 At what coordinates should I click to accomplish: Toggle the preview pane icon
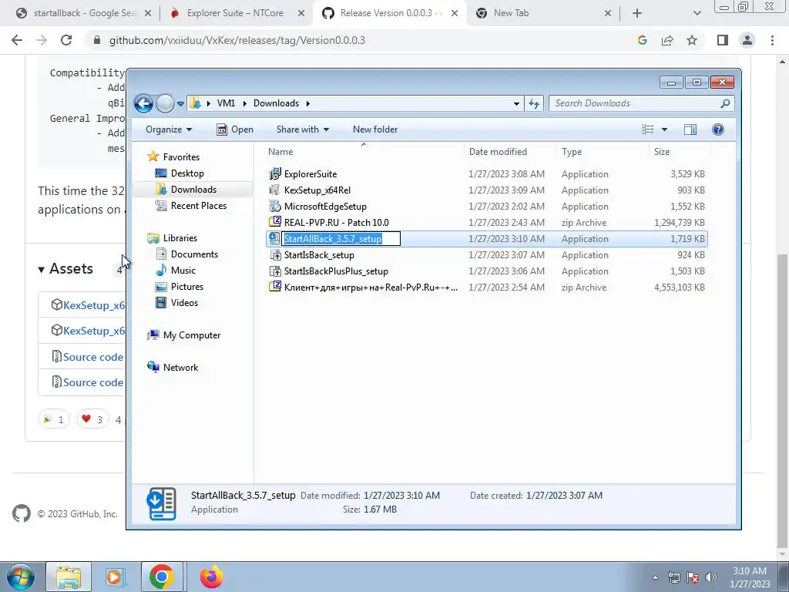(690, 129)
